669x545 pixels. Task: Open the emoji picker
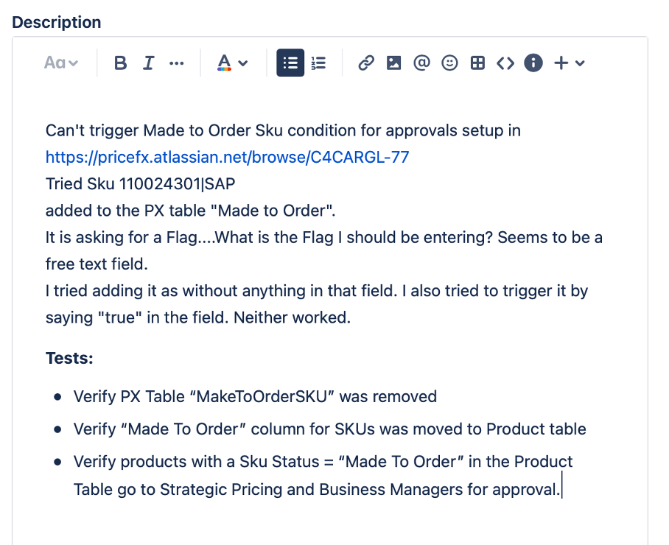pyautogui.click(x=449, y=63)
